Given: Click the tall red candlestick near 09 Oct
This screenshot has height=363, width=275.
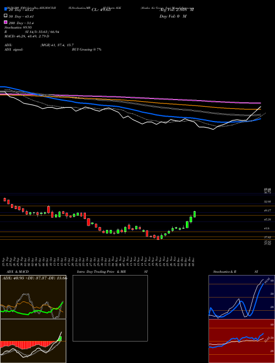Looking at the screenshot, I should (x=48, y=210).
